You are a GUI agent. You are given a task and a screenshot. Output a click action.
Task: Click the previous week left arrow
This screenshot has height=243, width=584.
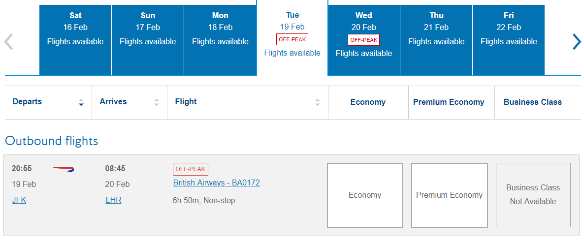point(8,41)
